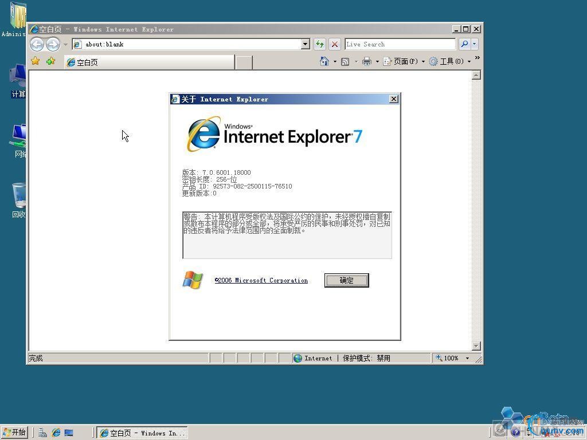The image size is (587, 440).
Task: Click the 100% zoom level button
Action: coord(447,358)
